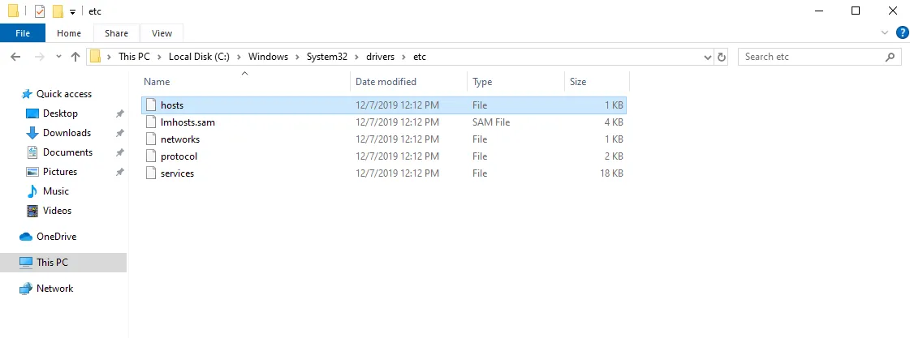Click the Network icon in navigation pane

tap(25, 288)
